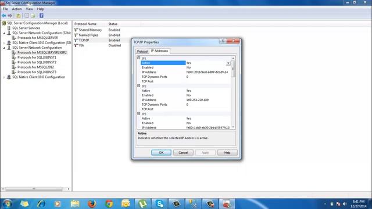Open Windows Media Player from the taskbar

(x=58, y=204)
